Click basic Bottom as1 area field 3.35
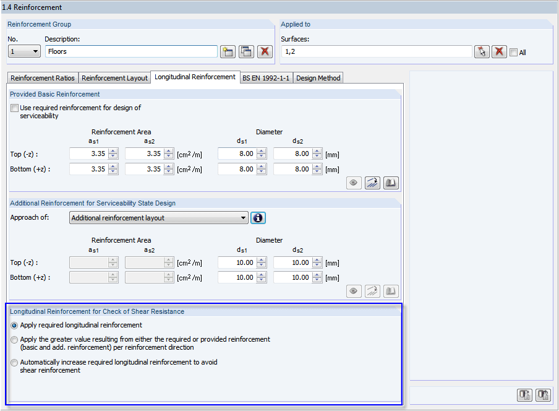This screenshot has height=411, width=559. point(89,169)
